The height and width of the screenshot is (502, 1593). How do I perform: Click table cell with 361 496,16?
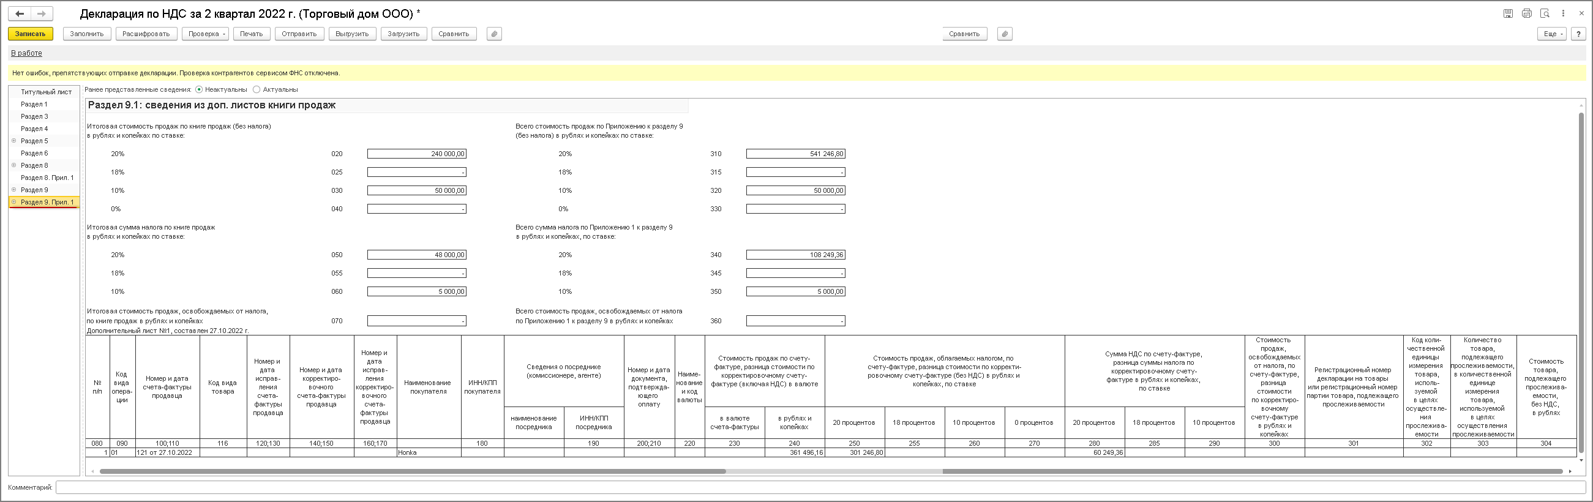tap(795, 452)
